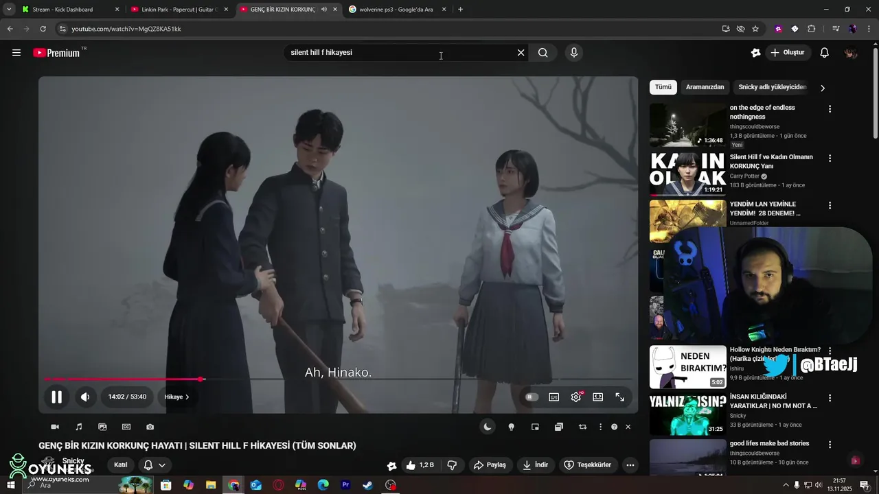Image resolution: width=879 pixels, height=494 pixels.
Task: Open Steam from the taskbar
Action: pyautogui.click(x=368, y=485)
